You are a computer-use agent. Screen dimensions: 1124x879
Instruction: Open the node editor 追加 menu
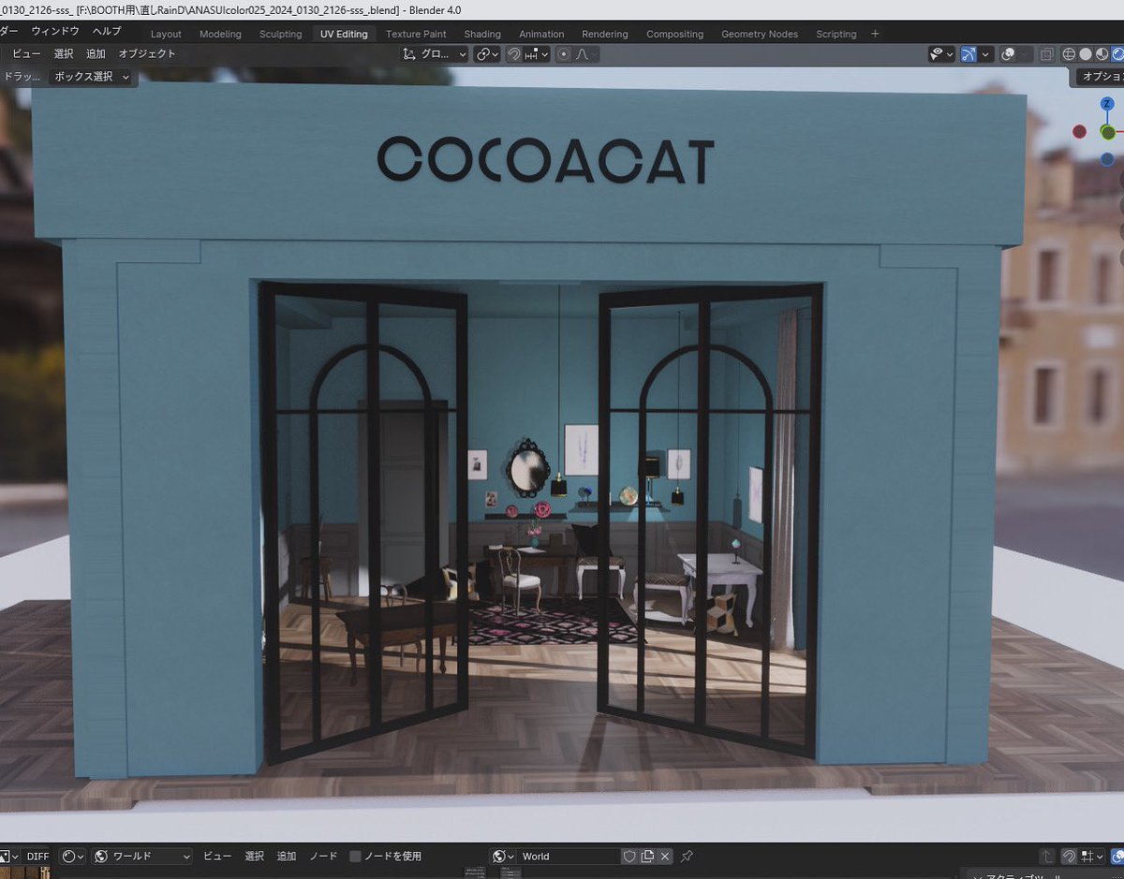287,856
